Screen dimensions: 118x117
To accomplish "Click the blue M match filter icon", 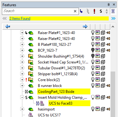I will point(113,11).
